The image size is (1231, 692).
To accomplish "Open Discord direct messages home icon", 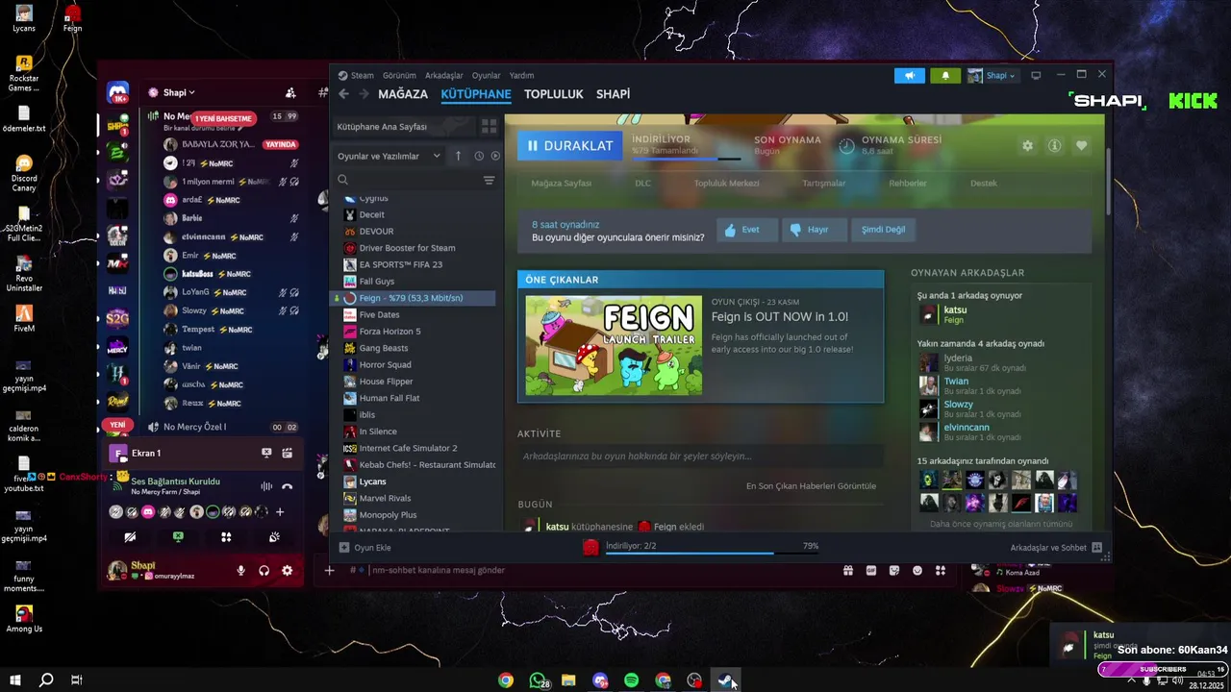I will point(117,92).
